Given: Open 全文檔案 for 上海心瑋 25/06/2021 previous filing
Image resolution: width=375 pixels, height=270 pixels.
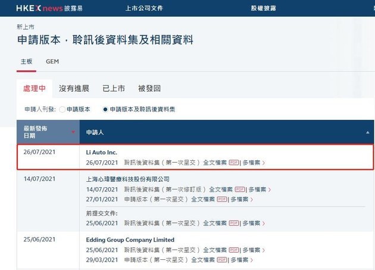Looking at the screenshot, I should point(215,224).
